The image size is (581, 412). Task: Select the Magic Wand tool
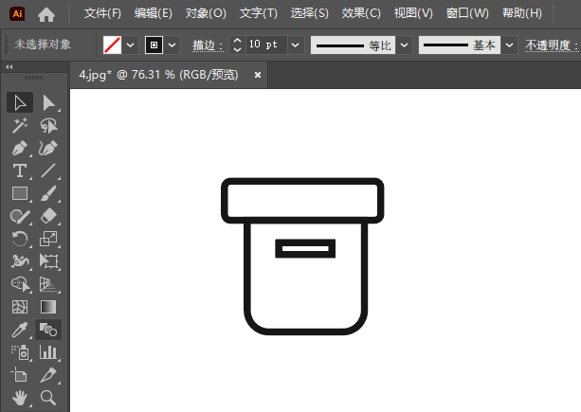click(x=20, y=125)
